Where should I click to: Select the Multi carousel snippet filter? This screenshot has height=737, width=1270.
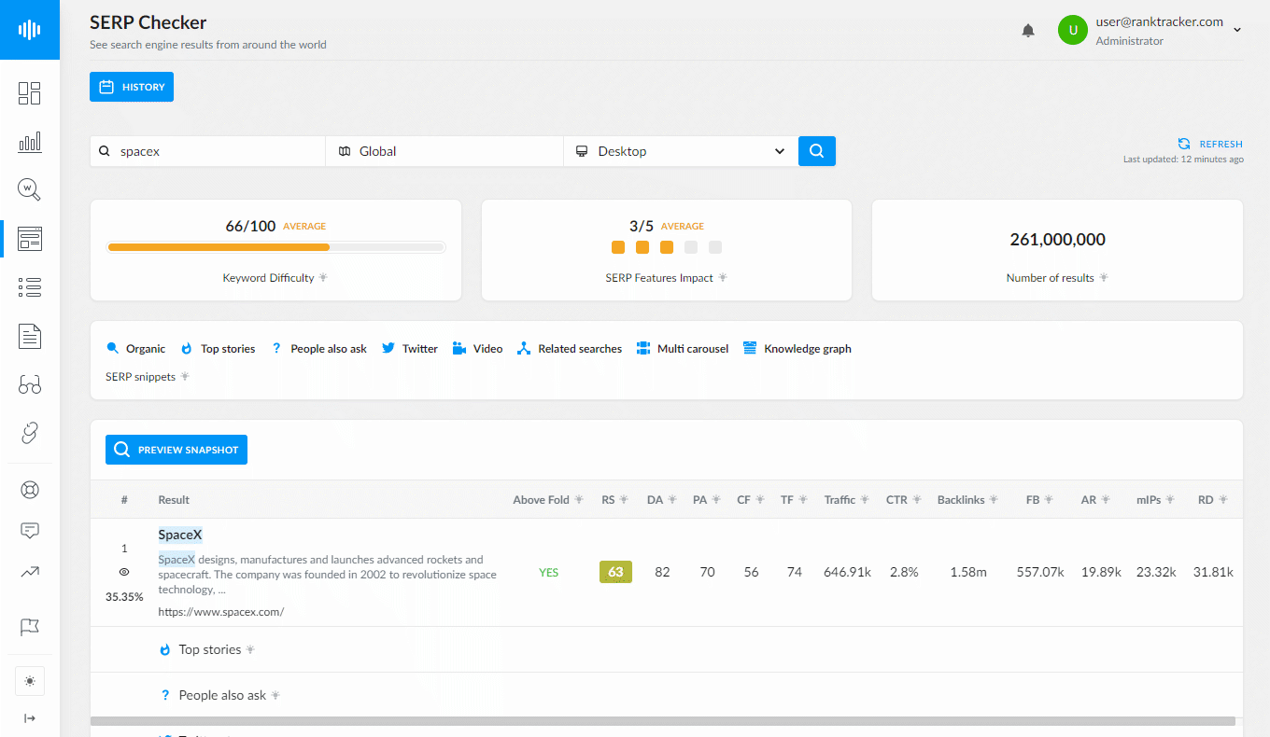coord(683,349)
